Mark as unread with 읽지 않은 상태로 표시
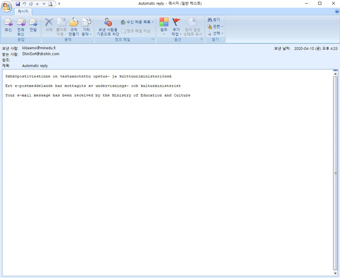The image size is (340, 278). (192, 27)
